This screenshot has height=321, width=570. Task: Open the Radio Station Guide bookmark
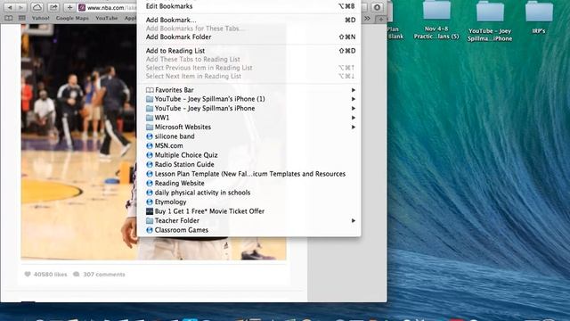click(x=249, y=164)
